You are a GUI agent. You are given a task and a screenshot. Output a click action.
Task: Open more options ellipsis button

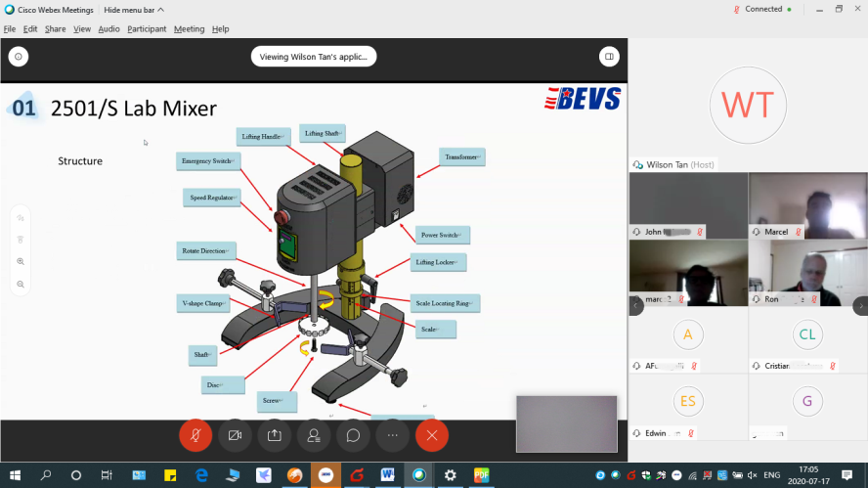click(393, 435)
